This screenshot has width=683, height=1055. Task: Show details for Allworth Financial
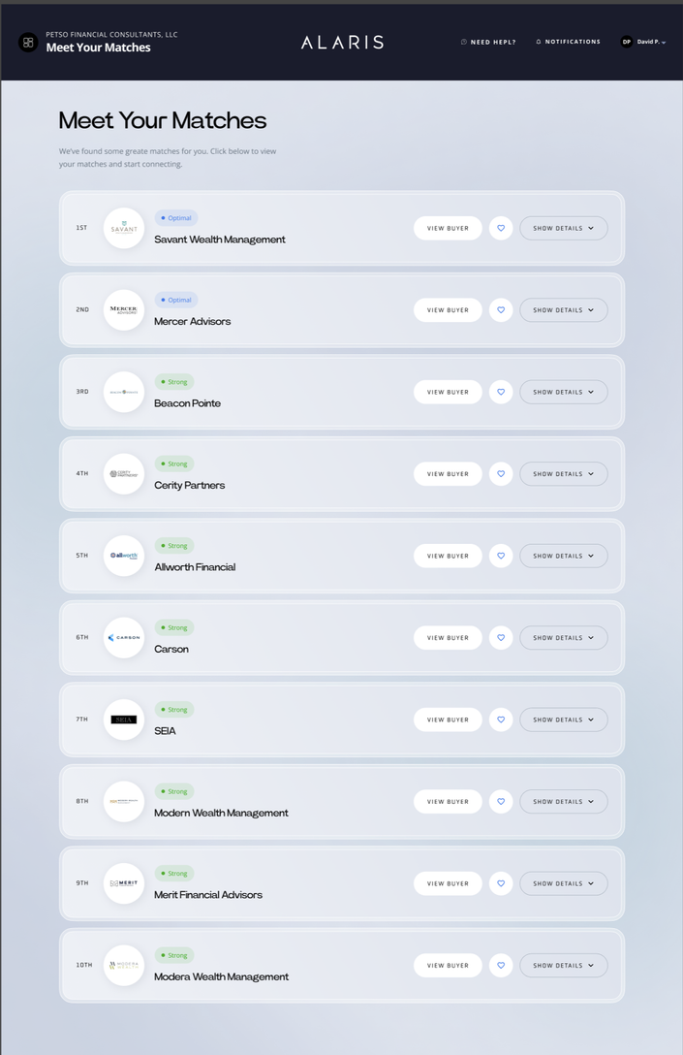point(563,556)
